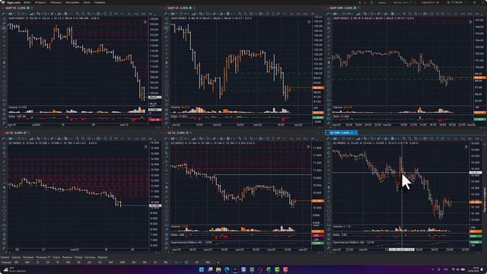Expand the double-arrow panel in GZ 1H chart
The height and width of the screenshot is (274, 487).
(308, 147)
